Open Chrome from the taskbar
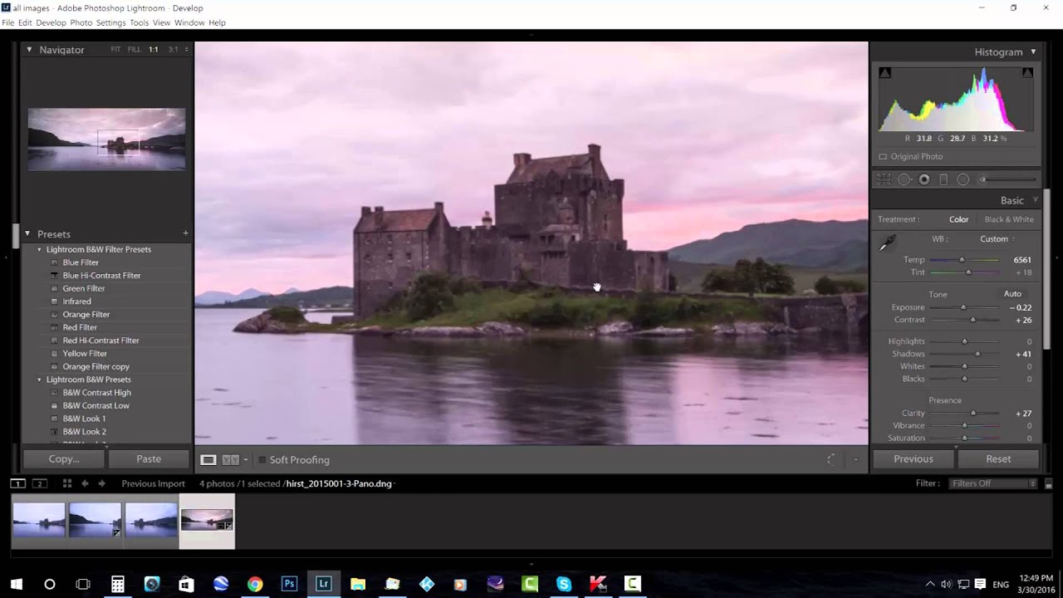The width and height of the screenshot is (1063, 598). [255, 584]
